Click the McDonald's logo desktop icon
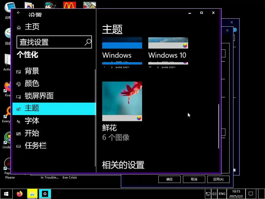This screenshot has height=199, width=265. (70, 5)
